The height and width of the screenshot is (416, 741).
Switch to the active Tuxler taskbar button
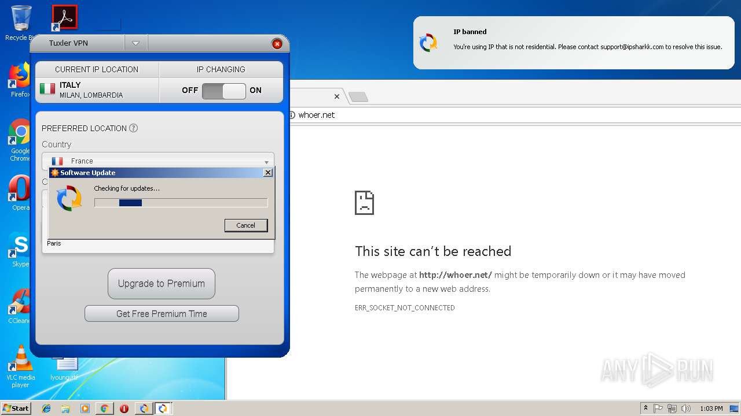(x=163, y=408)
